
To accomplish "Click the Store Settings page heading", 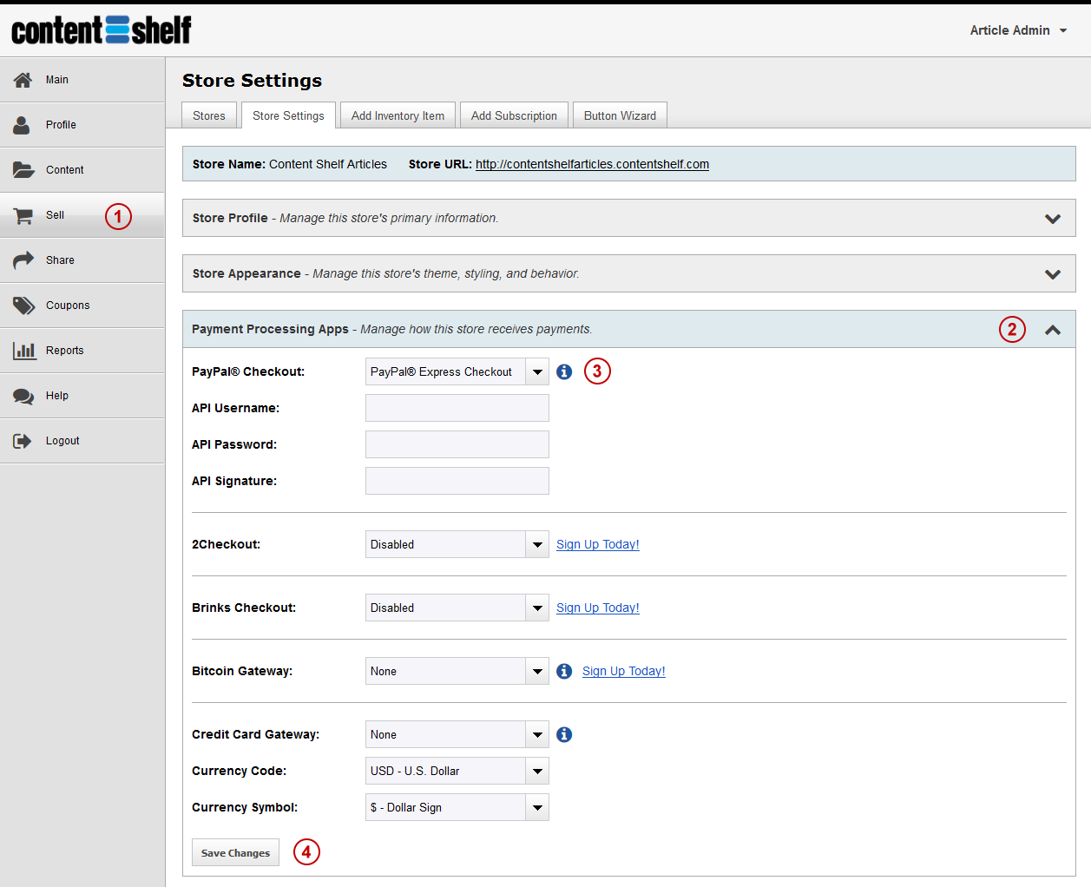I will tap(252, 81).
